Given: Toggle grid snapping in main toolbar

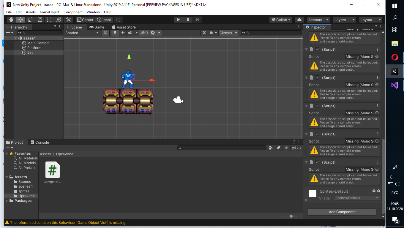Looking at the screenshot, I should coord(118,20).
